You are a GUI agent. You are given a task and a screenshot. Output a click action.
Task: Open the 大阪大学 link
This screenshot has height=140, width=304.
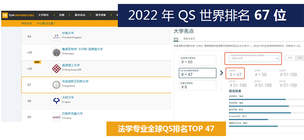click(x=68, y=98)
